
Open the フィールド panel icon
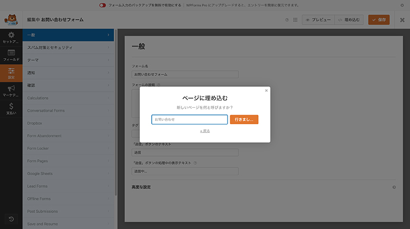11,55
